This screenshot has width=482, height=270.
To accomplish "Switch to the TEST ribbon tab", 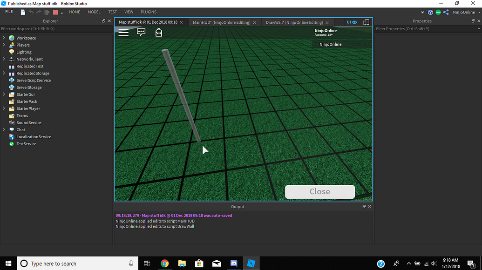I will pos(113,12).
